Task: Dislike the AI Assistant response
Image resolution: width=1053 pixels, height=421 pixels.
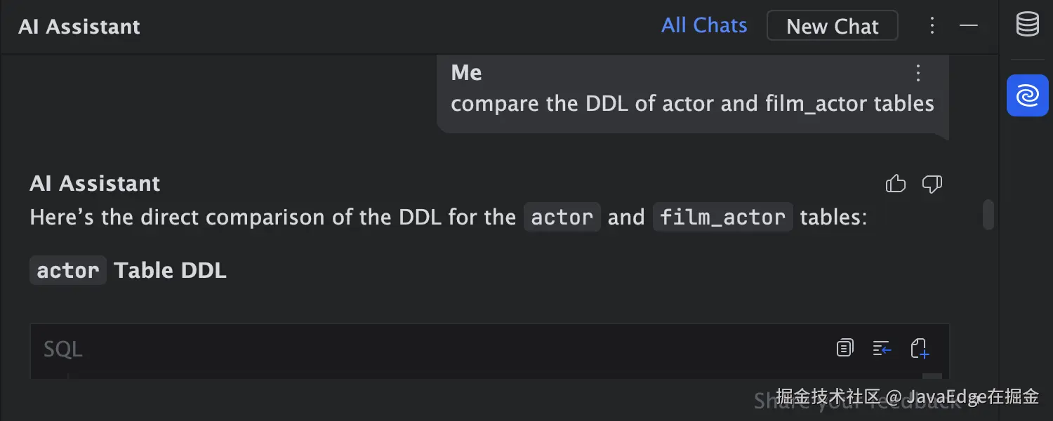Action: [932, 184]
